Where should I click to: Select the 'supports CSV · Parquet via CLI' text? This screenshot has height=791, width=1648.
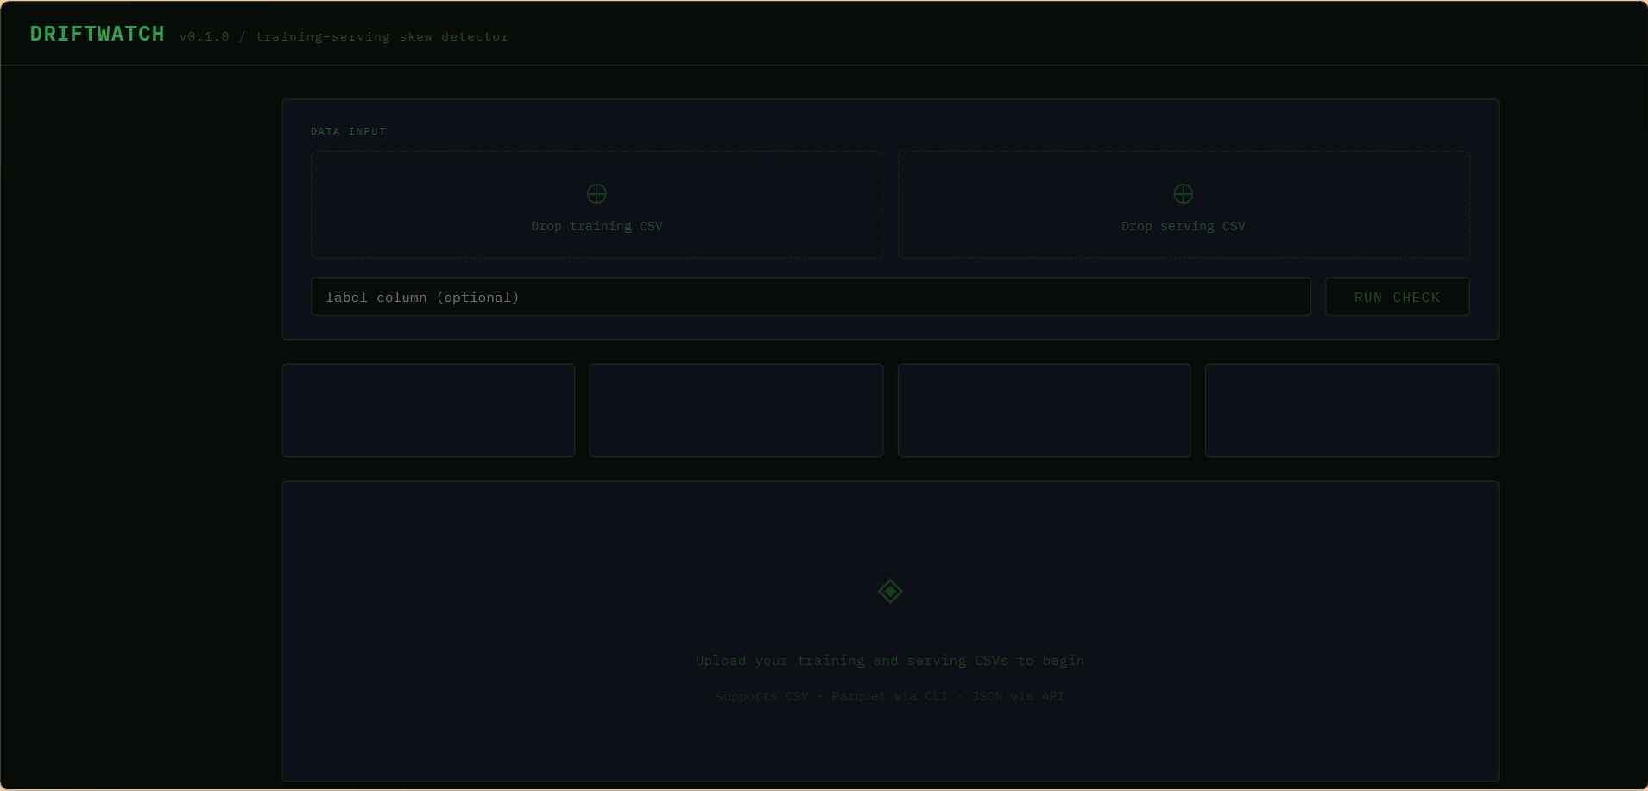click(831, 696)
